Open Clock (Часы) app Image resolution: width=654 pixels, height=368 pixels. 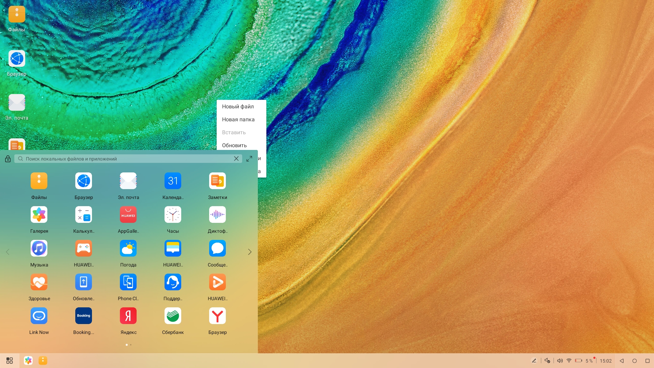[x=173, y=215]
